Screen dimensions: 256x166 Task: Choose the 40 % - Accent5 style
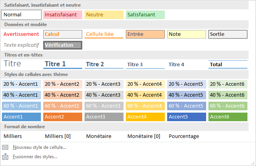187,95
